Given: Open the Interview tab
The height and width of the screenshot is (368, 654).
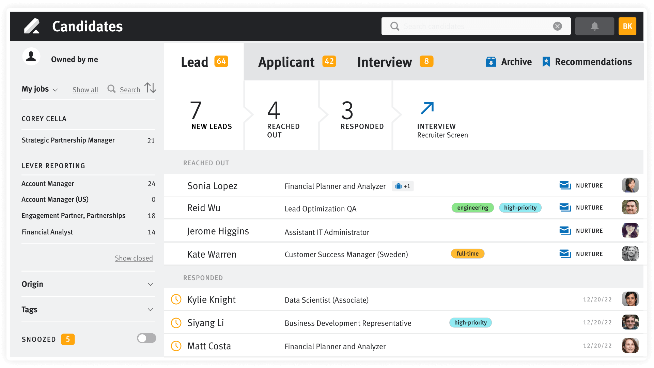Looking at the screenshot, I should coord(385,62).
